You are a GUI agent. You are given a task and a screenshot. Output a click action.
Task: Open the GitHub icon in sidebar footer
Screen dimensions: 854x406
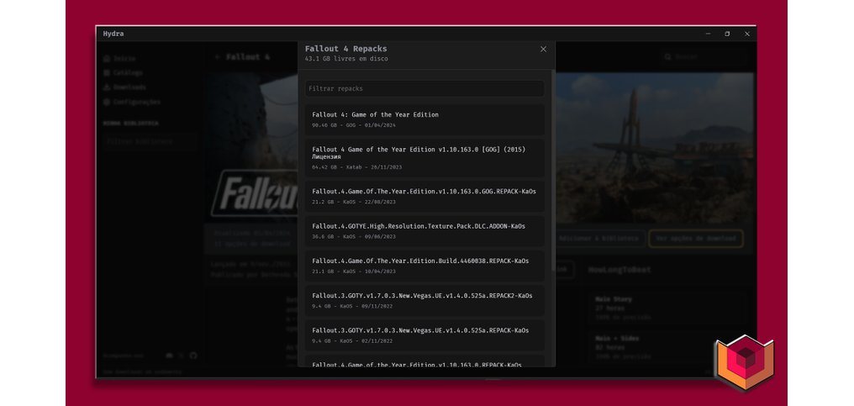point(193,356)
